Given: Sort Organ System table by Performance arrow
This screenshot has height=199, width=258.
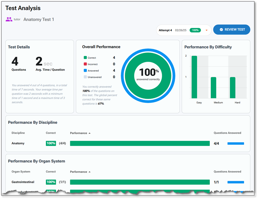Looking at the screenshot, I should (90, 172).
